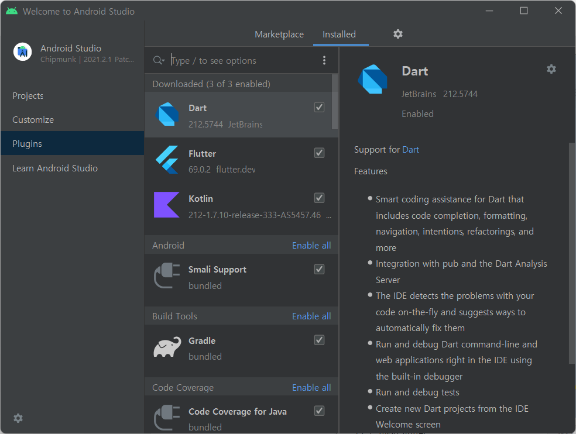Click the details pane vertical scrollbar
This screenshot has height=434, width=576.
click(x=571, y=253)
